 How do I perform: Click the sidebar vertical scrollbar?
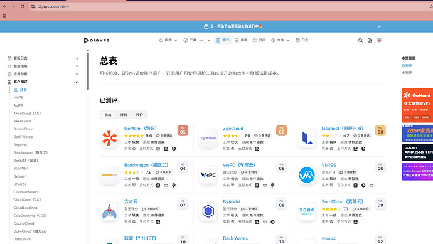point(88,71)
